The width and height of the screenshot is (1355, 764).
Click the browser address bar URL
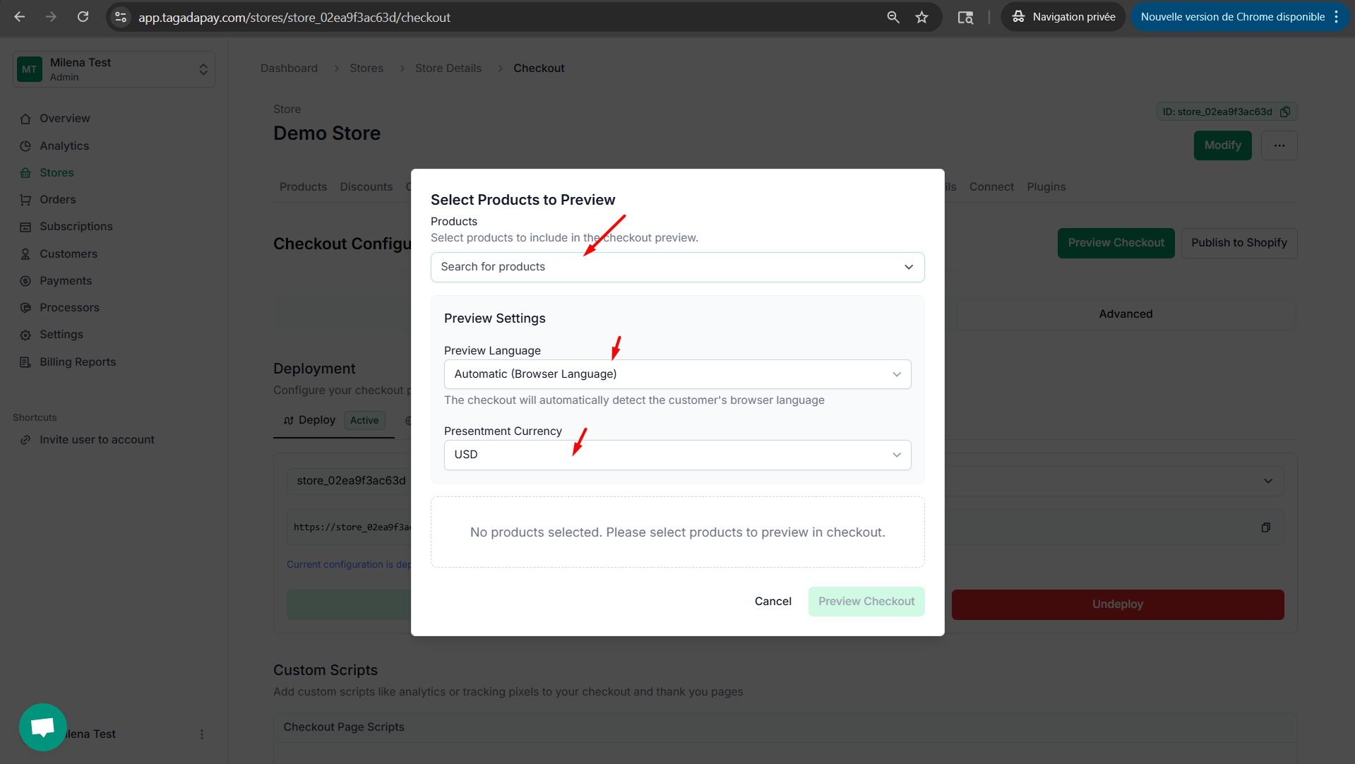pyautogui.click(x=294, y=17)
